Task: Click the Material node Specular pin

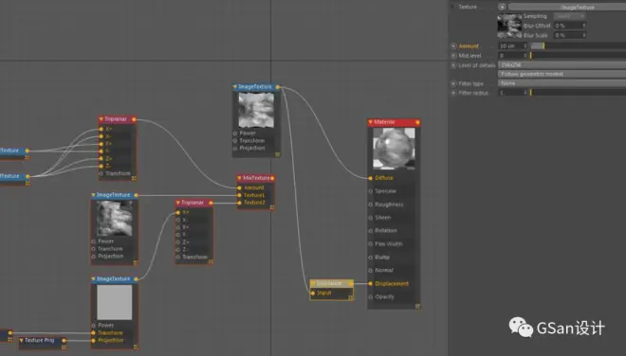Action: point(371,191)
